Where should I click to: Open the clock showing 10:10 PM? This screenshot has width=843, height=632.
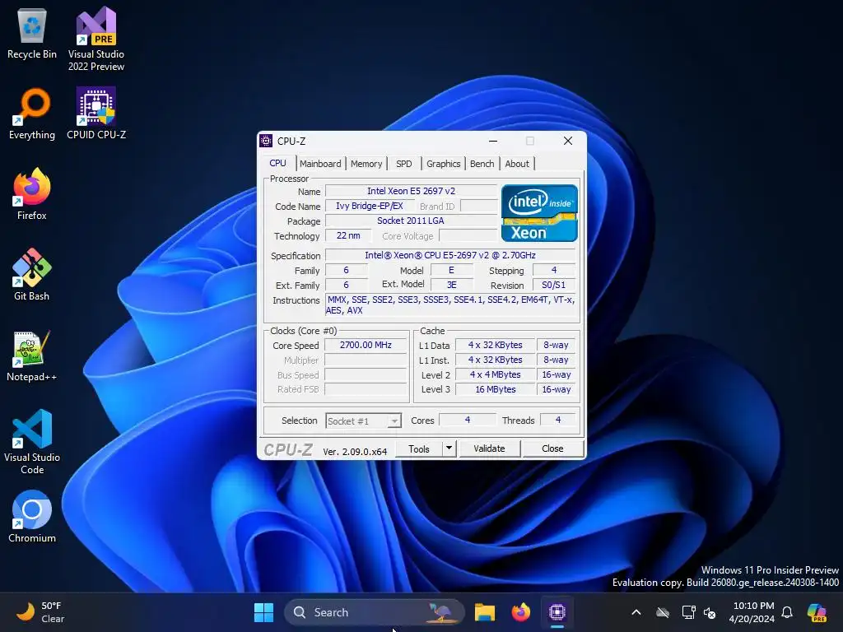(752, 612)
